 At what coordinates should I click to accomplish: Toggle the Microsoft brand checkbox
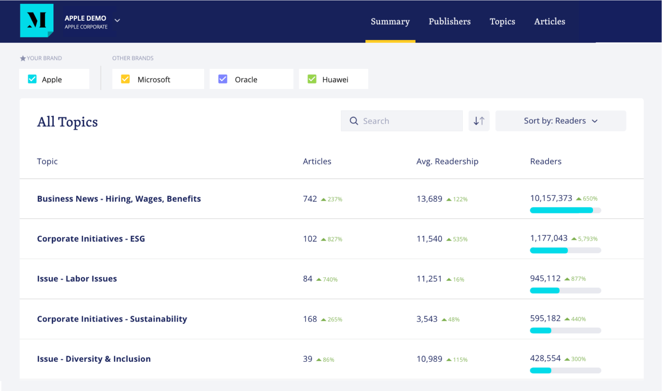[125, 79]
